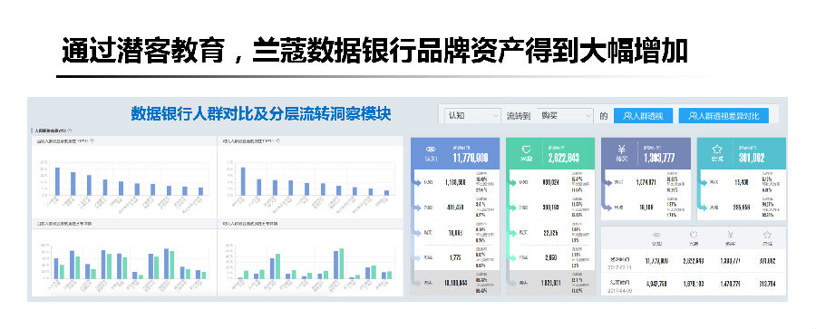Click info icon beside the second TOP10 chart title
This screenshot has width=816, height=329.
tap(278, 140)
